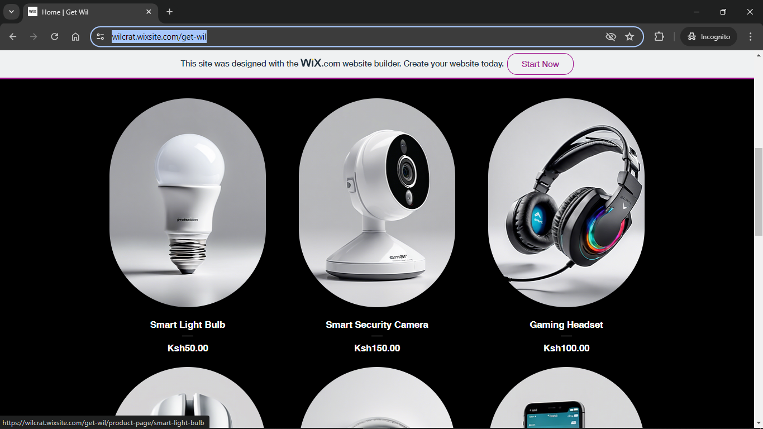The height and width of the screenshot is (429, 763).
Task: Click the scrollbar up arrow
Action: [759, 55]
